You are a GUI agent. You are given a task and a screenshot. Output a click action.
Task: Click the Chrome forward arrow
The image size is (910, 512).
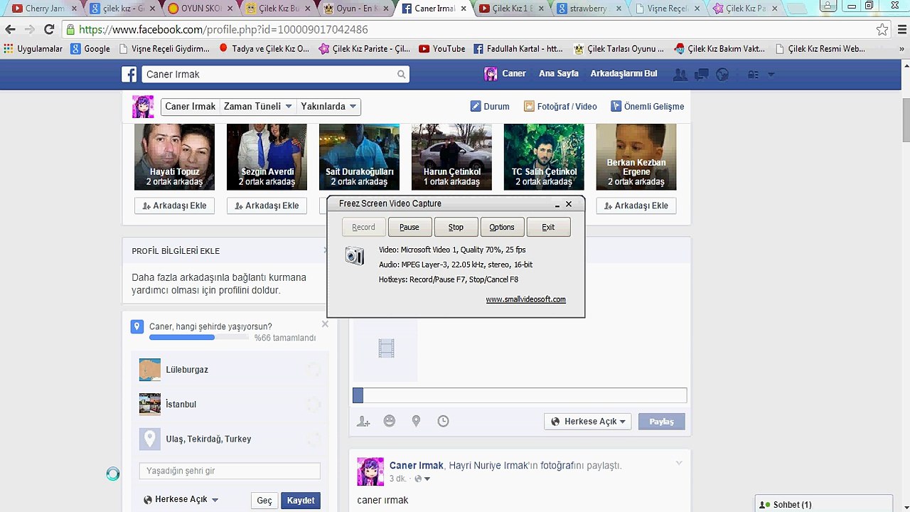pos(29,30)
